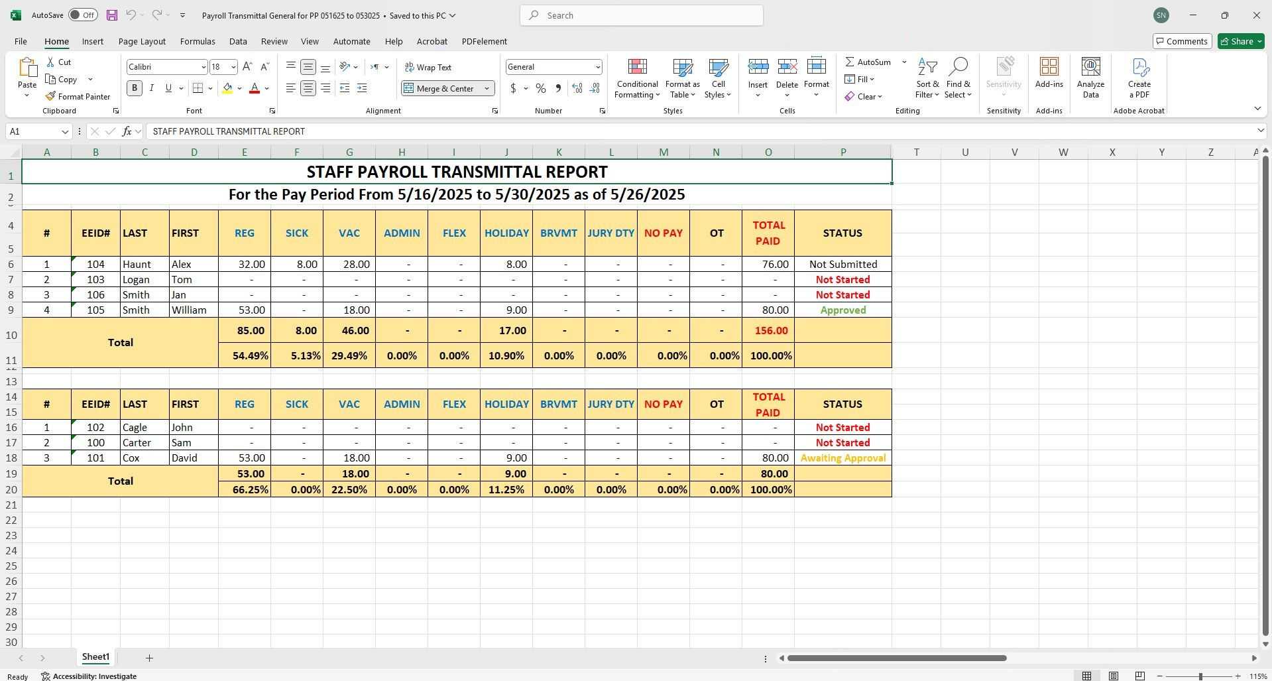Viewport: 1272px width, 681px height.
Task: Open the Calibri font name dropdown
Action: [203, 67]
